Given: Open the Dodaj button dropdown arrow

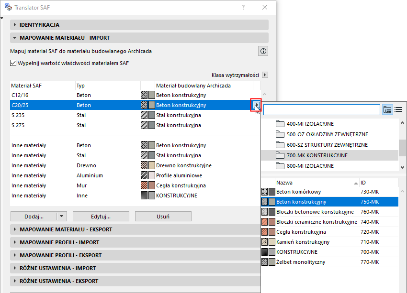Looking at the screenshot, I should (61, 217).
